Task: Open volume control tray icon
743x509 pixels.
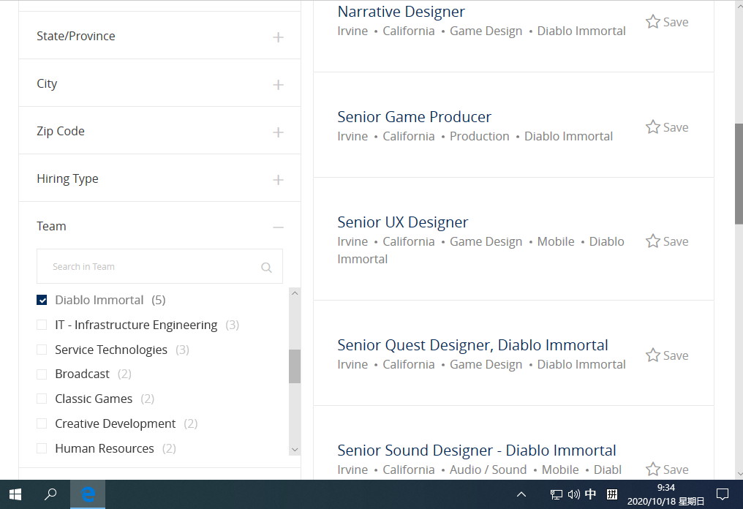Action: pyautogui.click(x=573, y=494)
